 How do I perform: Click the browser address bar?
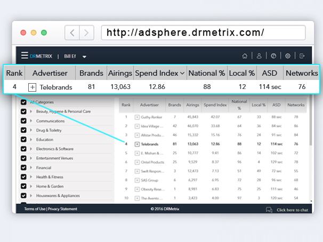(203, 33)
